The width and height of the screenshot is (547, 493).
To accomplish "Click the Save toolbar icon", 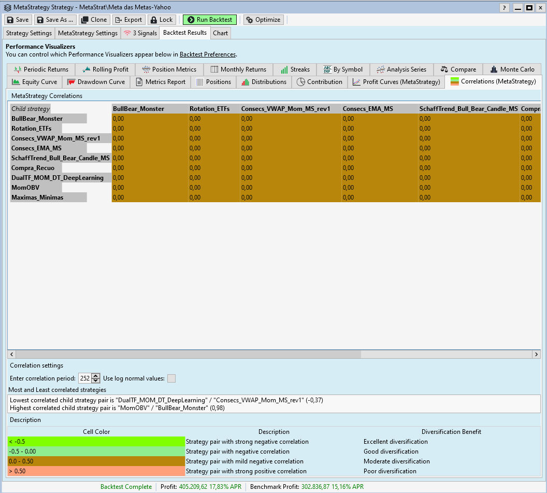I will tap(10, 20).
